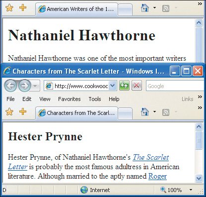Expand toolbar overflow chevron in back window
This screenshot has width=206, height=197.
coord(200,4)
